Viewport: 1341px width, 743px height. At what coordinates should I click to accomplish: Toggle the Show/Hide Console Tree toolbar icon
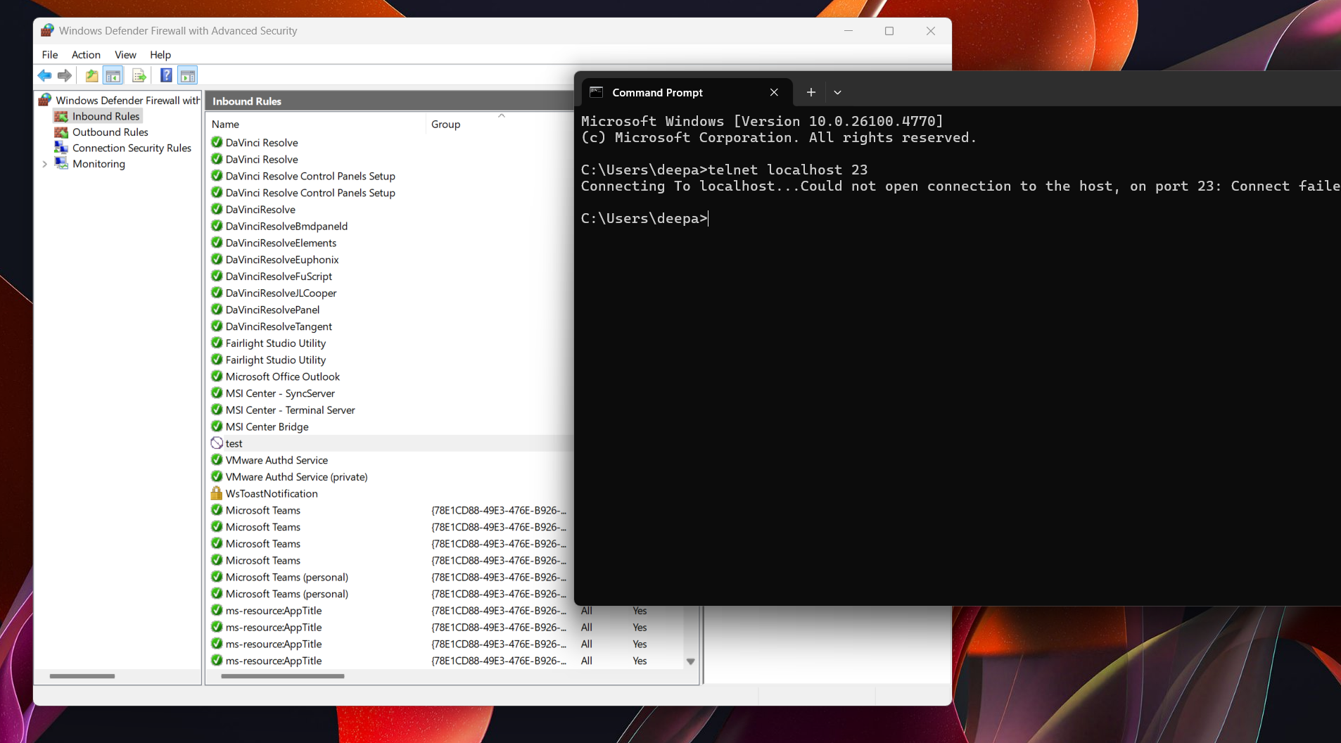tap(113, 75)
